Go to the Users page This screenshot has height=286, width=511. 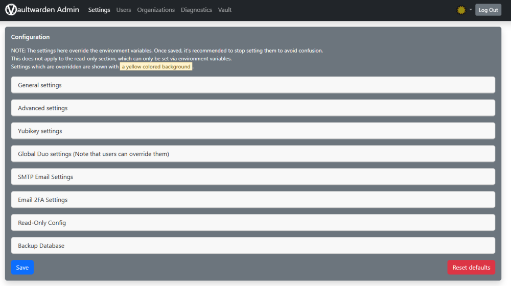(124, 10)
